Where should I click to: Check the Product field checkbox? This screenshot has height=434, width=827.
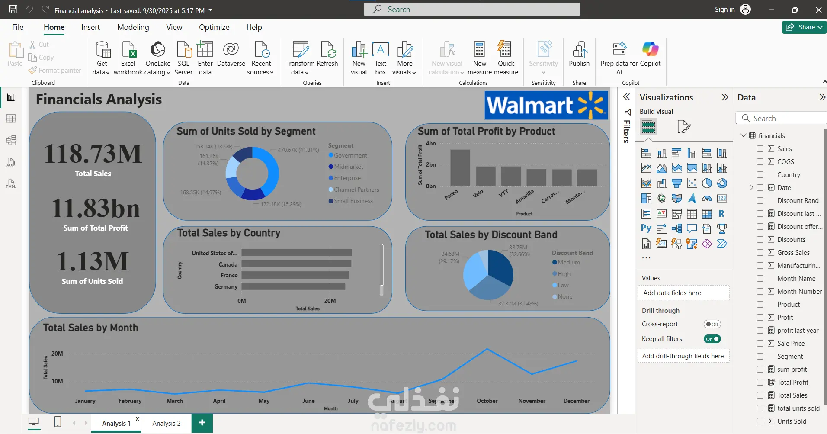pos(760,305)
